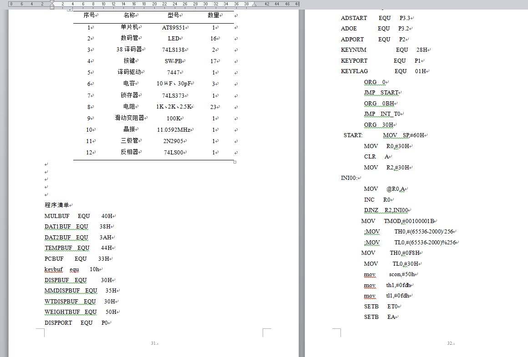528x357 pixels.
Task: Click the cell 74LS373
Action: pos(174,95)
